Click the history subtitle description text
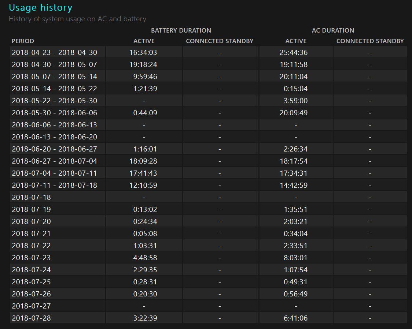Screen dimensions: 412x329 tap(77, 19)
